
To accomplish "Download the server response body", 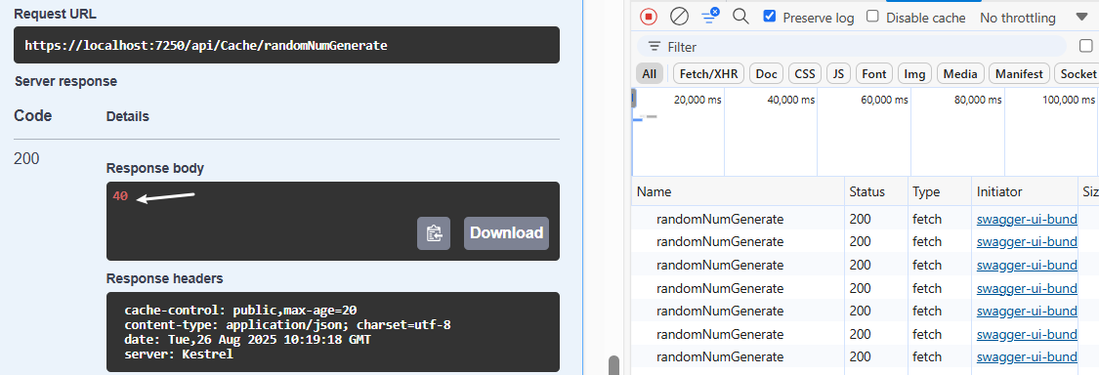I will [506, 233].
